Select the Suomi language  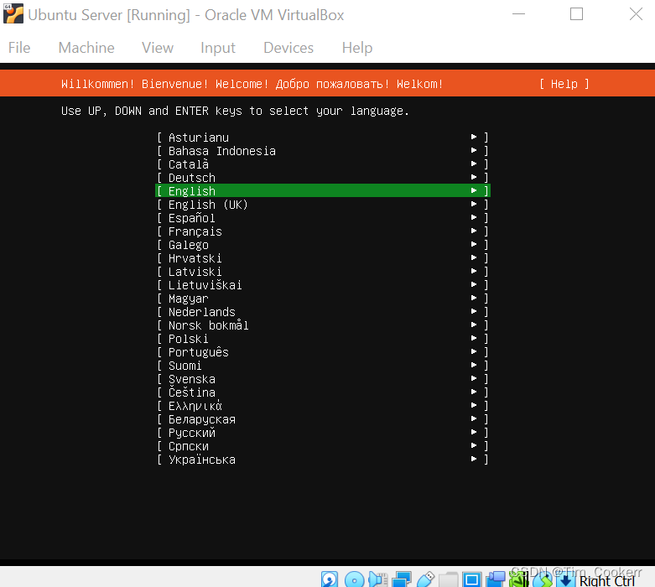323,366
